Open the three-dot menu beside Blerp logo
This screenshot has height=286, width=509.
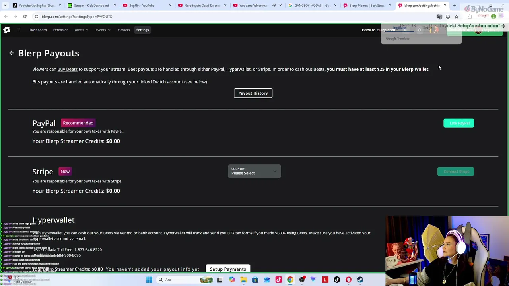click(19, 30)
